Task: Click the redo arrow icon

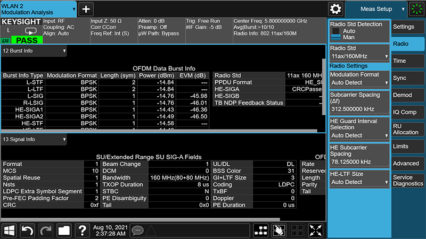Action: [46, 231]
